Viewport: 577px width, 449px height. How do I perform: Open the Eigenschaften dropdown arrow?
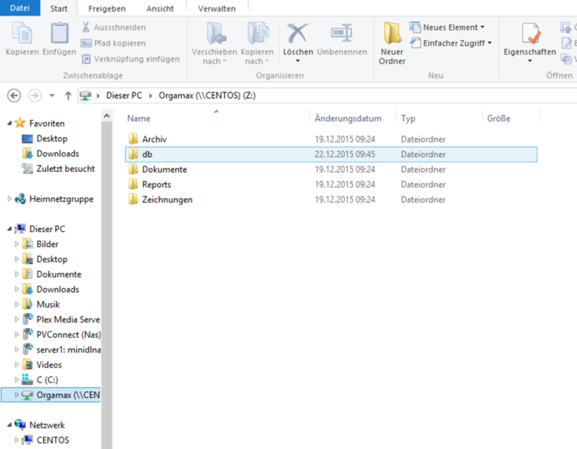pyautogui.click(x=530, y=61)
